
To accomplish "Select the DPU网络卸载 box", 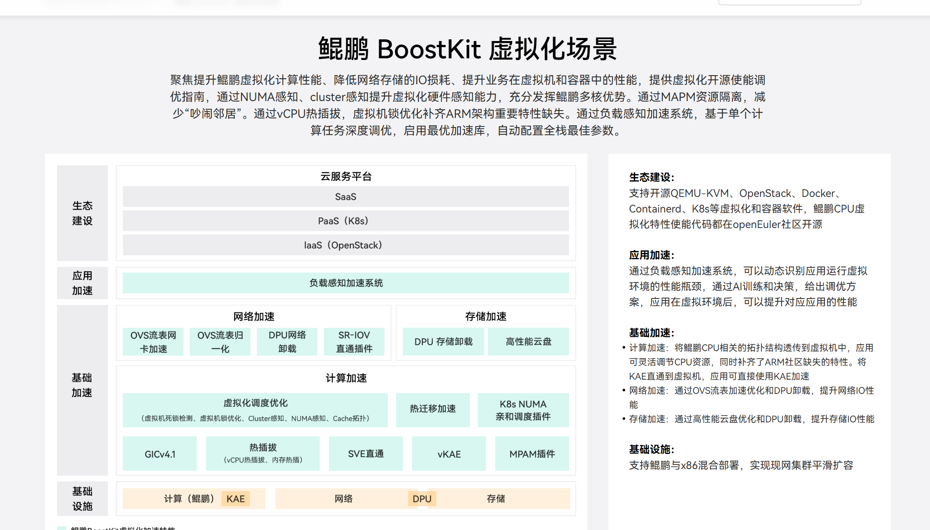I will (287, 342).
